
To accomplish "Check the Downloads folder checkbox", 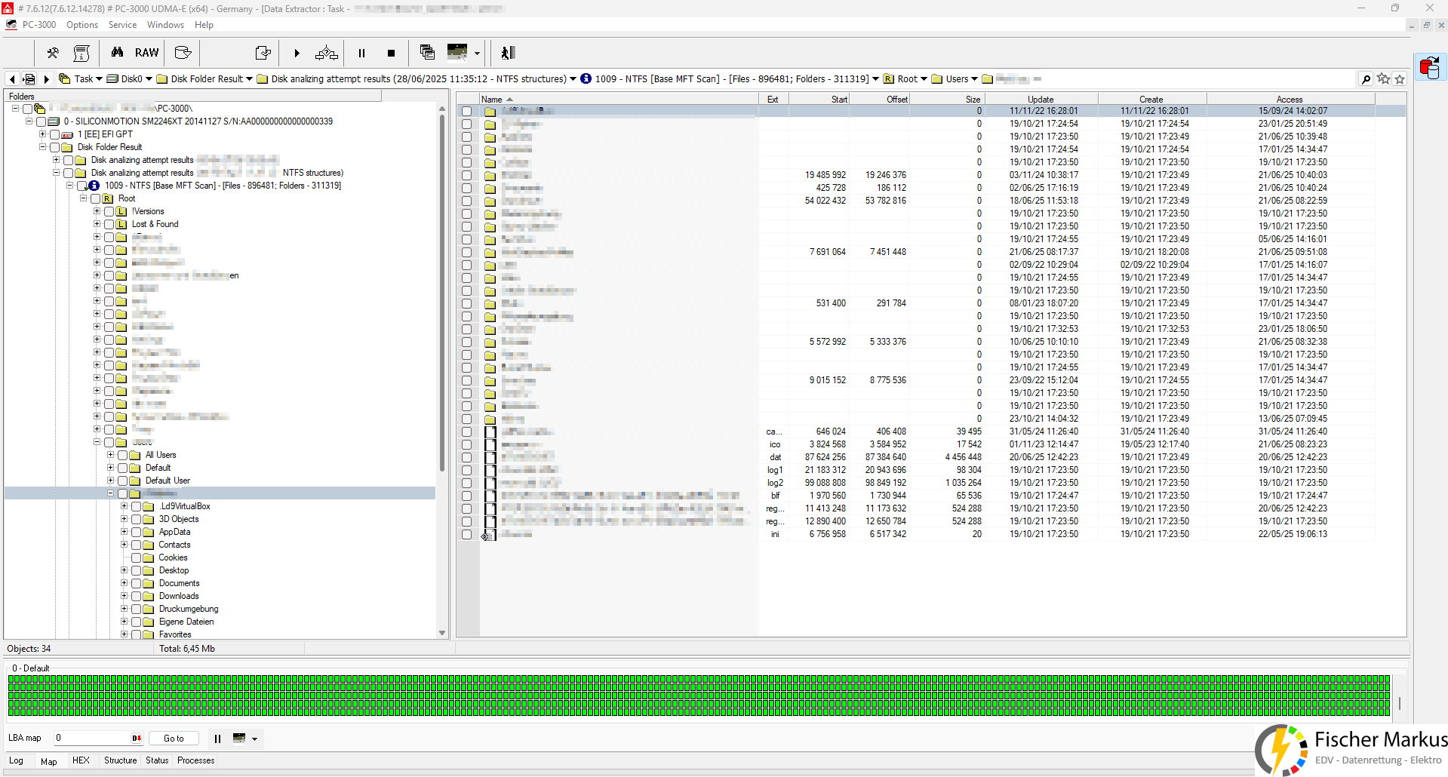I will pos(136,596).
